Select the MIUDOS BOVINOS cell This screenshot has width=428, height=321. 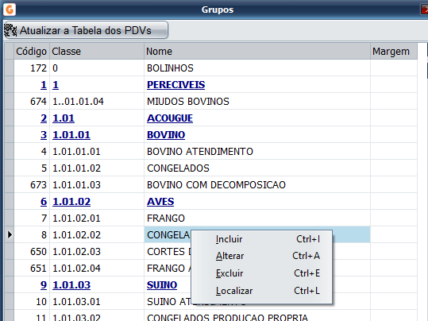tap(257, 102)
